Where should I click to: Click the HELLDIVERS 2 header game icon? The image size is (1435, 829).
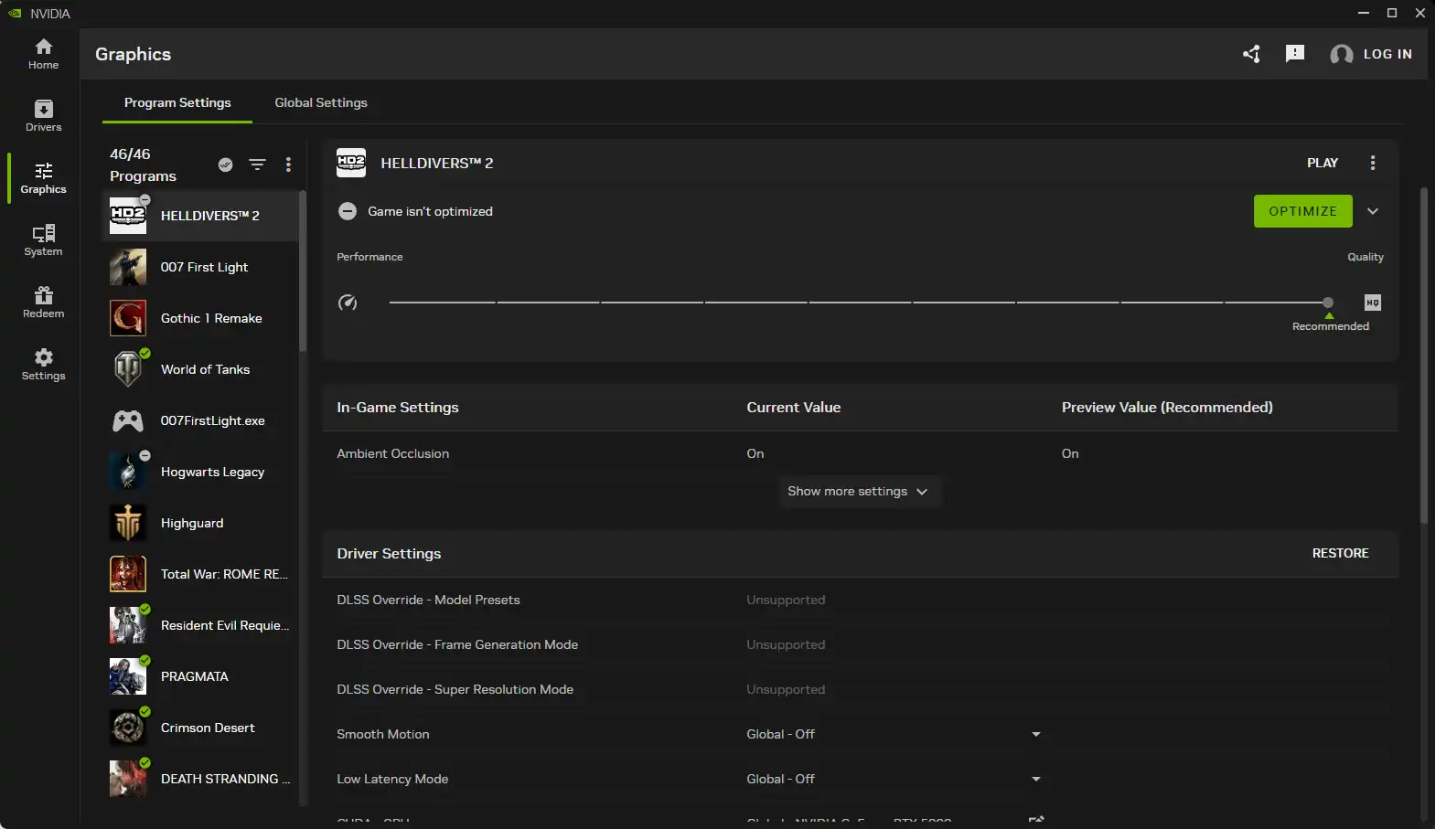point(351,163)
